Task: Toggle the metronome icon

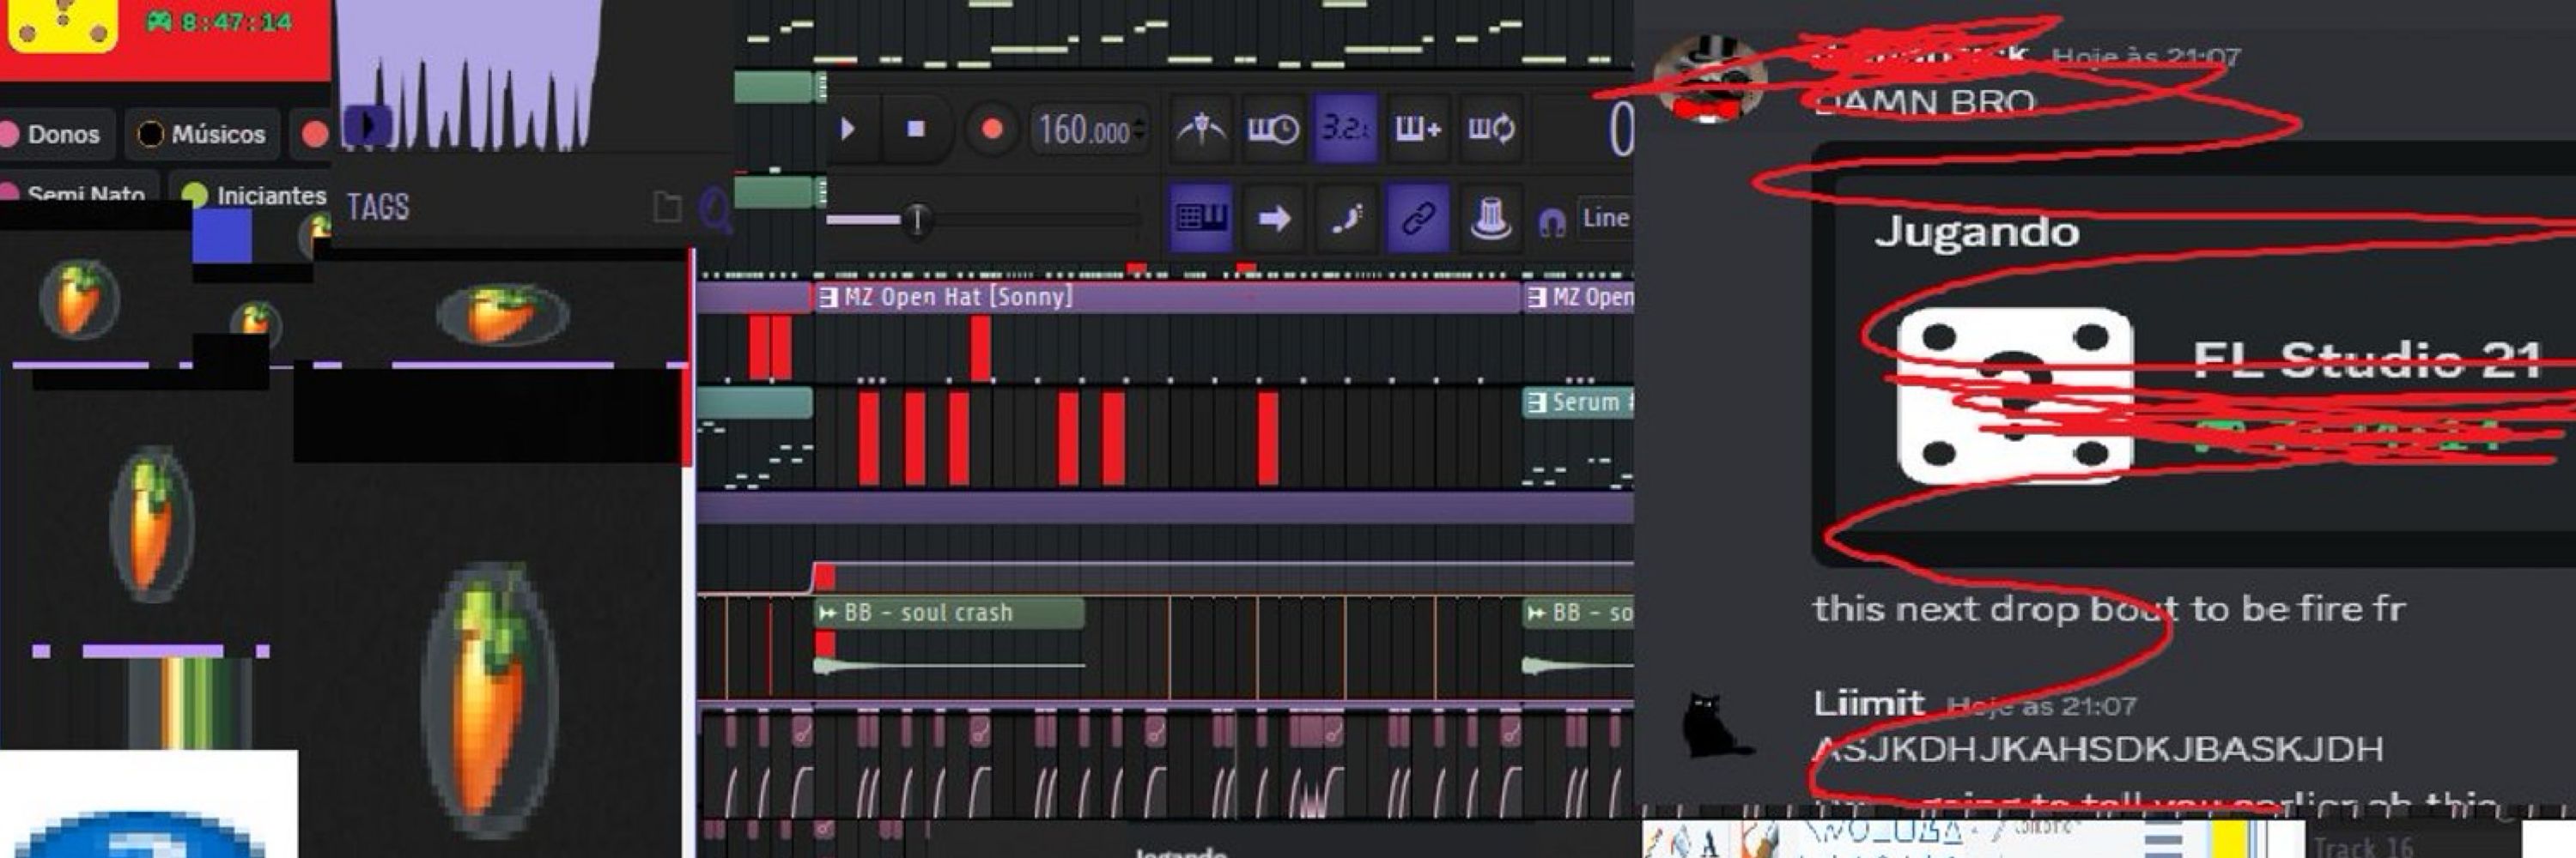Action: pyautogui.click(x=1201, y=129)
